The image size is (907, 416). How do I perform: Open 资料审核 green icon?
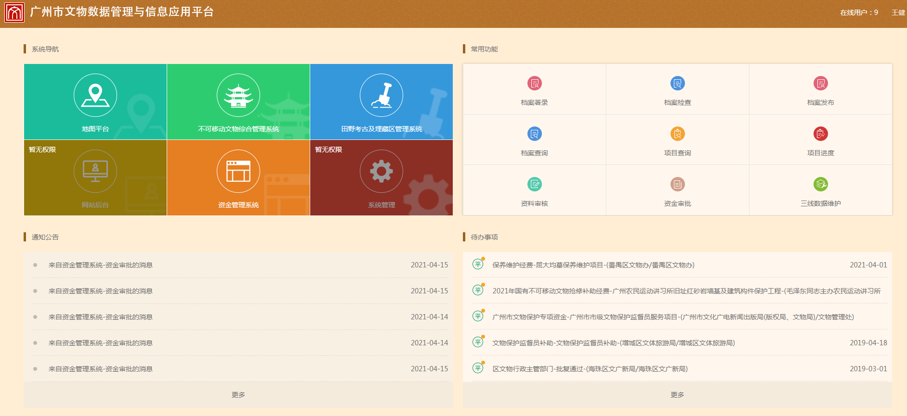[x=534, y=184]
